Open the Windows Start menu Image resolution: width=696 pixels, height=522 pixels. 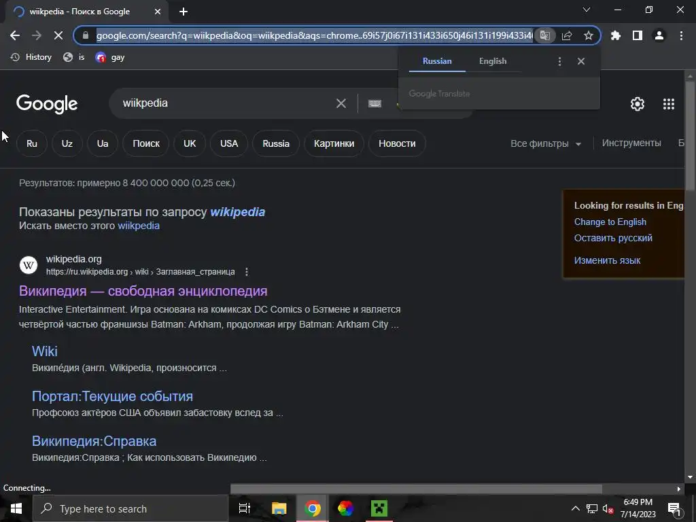(x=16, y=508)
